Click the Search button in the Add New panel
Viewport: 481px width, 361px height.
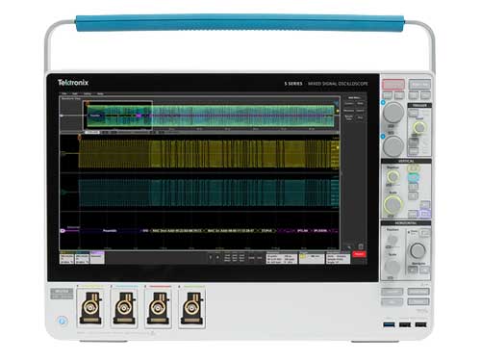[x=360, y=111]
